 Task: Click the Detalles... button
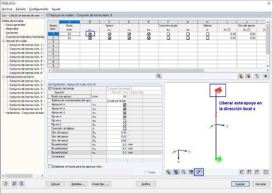point(78,184)
